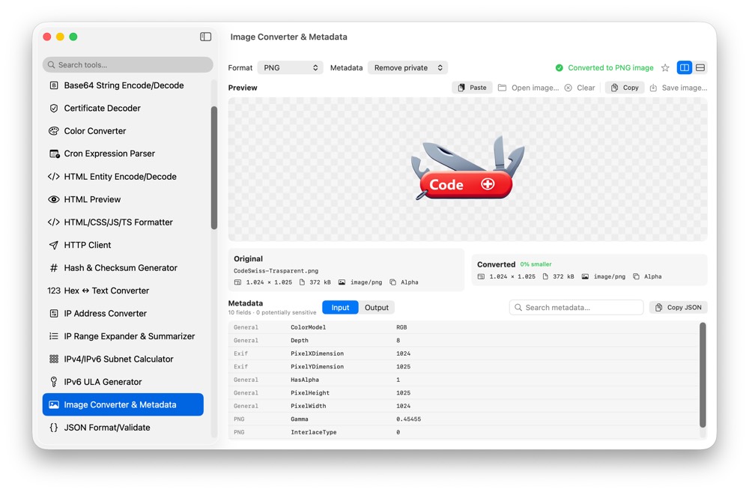Image resolution: width=749 pixels, height=492 pixels.
Task: Click the green conversion success checkmark
Action: pos(559,68)
